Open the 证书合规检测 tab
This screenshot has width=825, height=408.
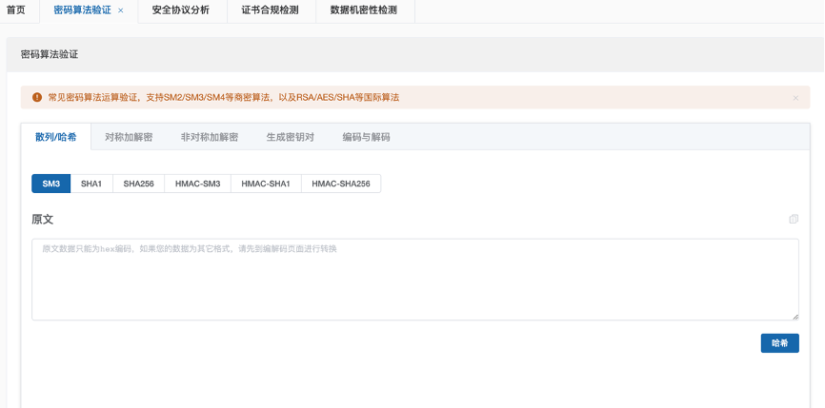pos(270,10)
